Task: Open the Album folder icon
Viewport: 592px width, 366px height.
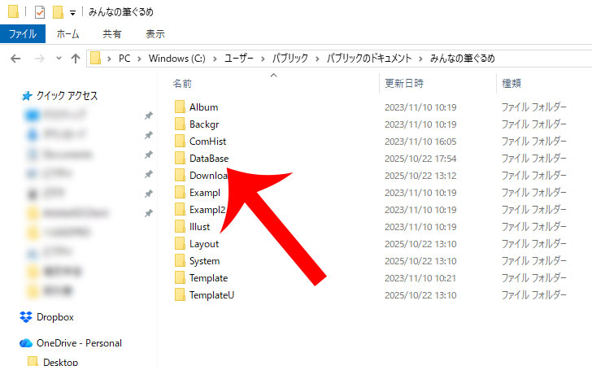Action: pos(180,107)
